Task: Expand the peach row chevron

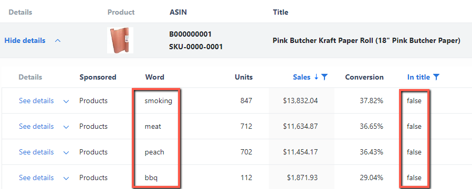Action: coord(66,152)
